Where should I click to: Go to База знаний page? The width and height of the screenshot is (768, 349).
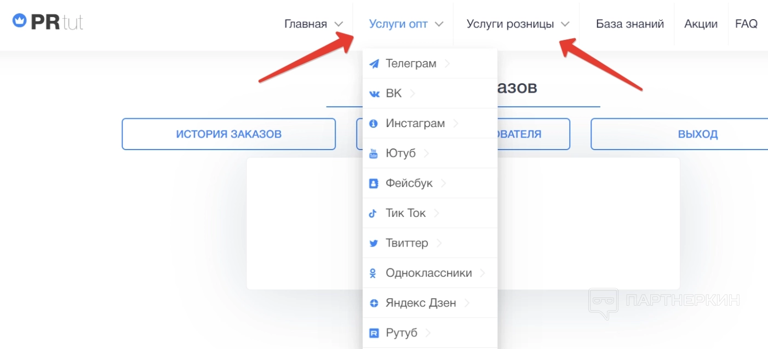pos(630,24)
